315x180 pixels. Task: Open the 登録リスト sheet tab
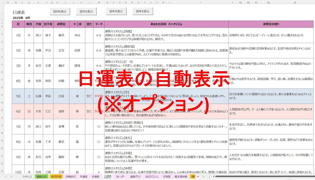tap(42, 177)
